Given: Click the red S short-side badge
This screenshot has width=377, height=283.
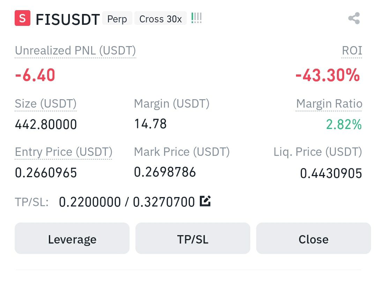Looking at the screenshot, I should click(23, 18).
